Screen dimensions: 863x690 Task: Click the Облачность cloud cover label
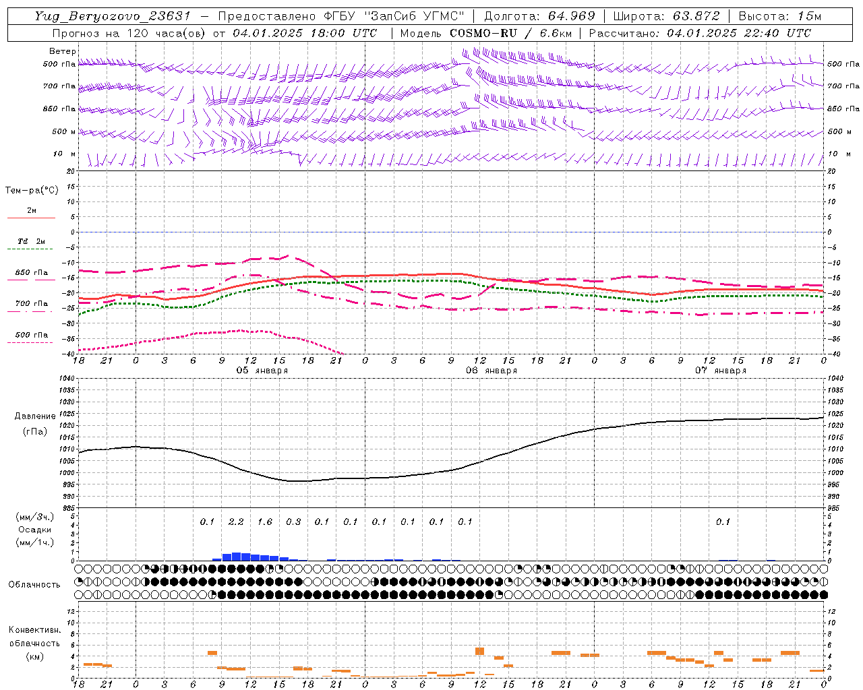click(34, 585)
